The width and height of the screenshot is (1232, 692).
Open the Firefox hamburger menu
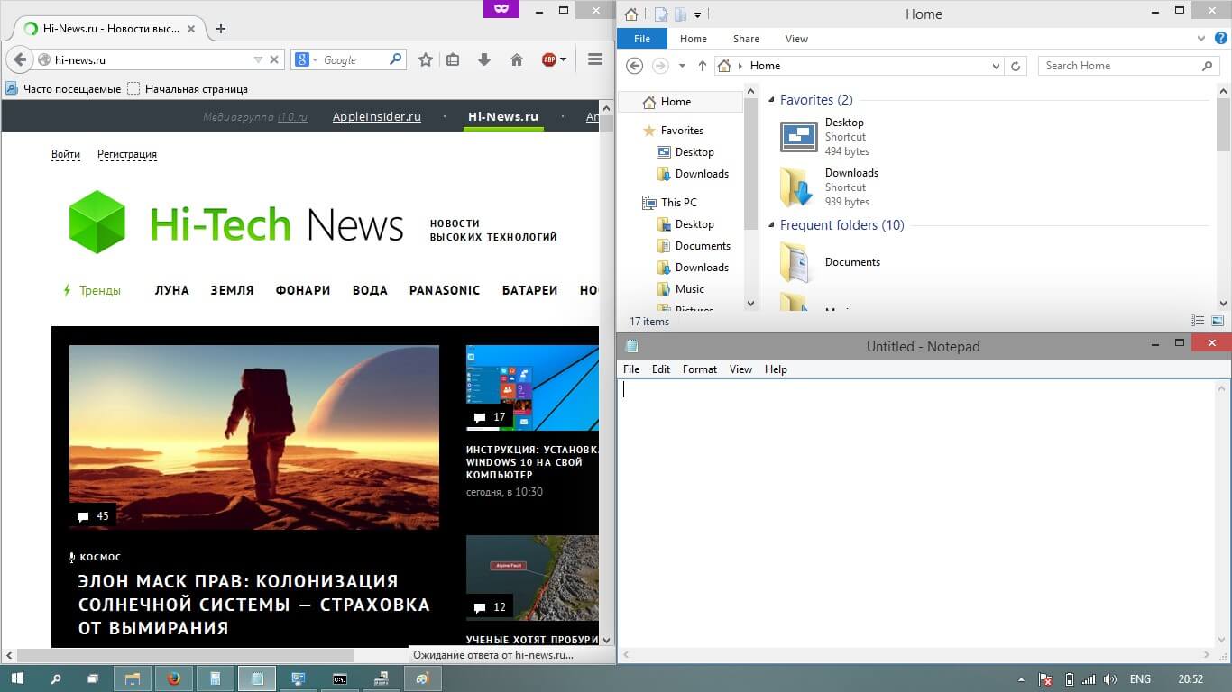pos(594,59)
